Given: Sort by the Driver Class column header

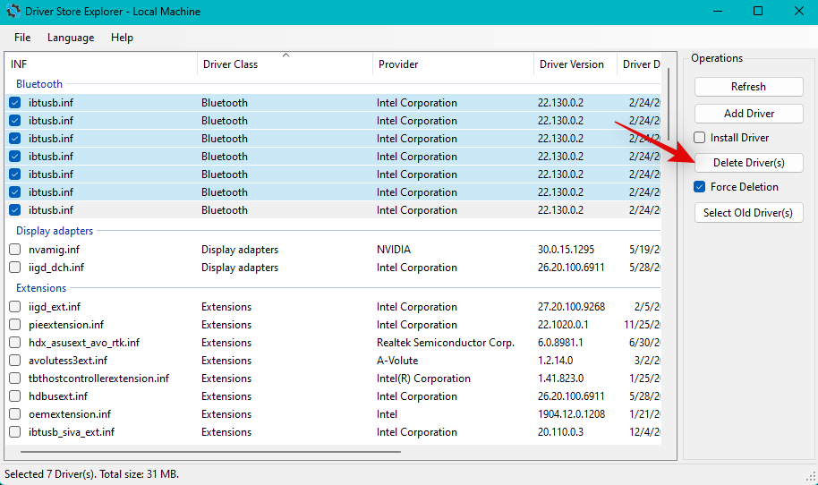Looking at the screenshot, I should point(285,64).
